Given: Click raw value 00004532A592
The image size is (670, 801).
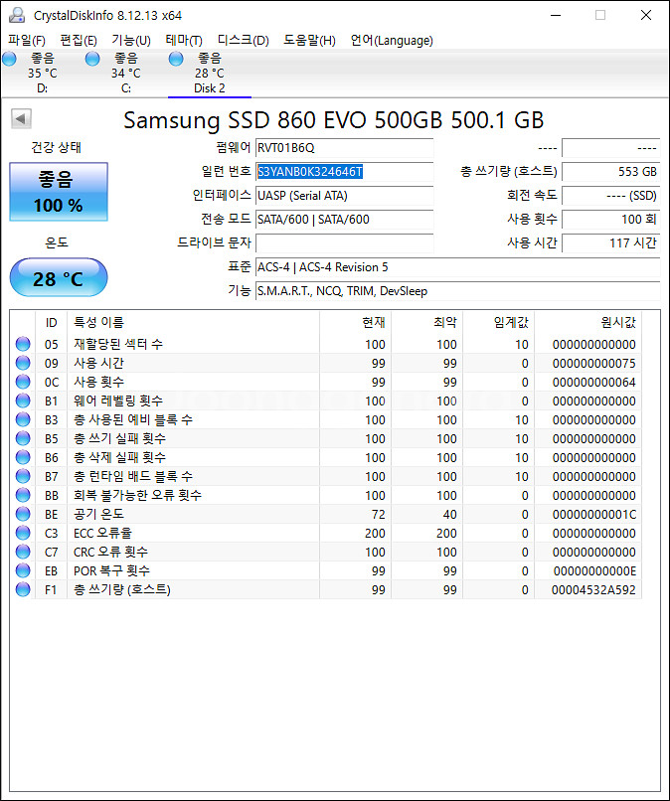Looking at the screenshot, I should coord(593,590).
